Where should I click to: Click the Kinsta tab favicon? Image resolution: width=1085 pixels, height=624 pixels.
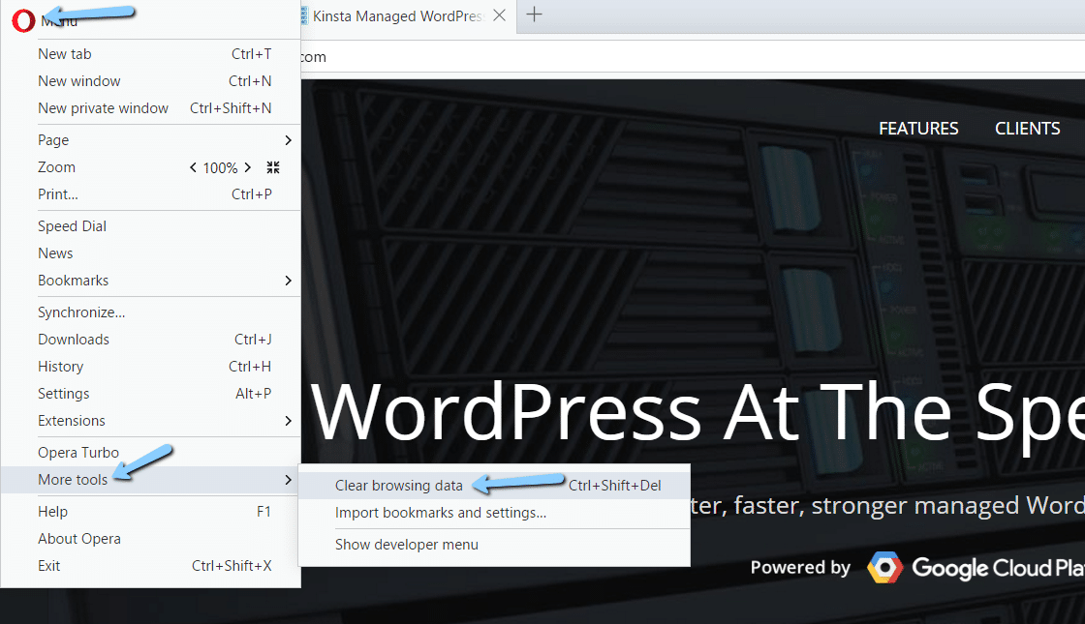click(303, 15)
